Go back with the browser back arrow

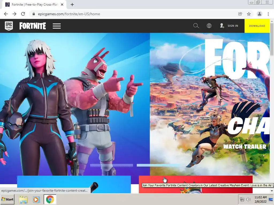[6, 14]
